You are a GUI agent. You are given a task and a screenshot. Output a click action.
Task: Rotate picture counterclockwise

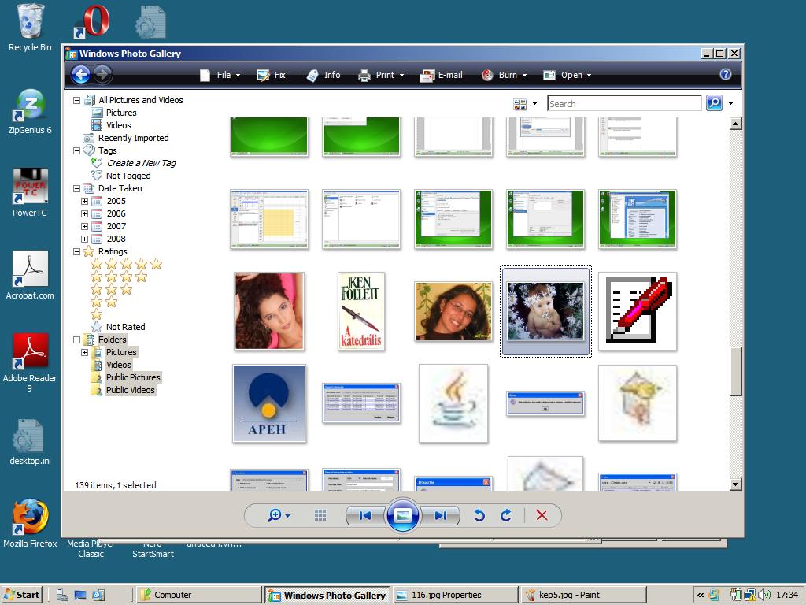479,515
